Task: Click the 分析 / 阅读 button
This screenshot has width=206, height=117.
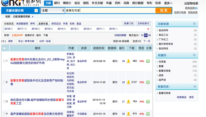Action: pos(45,41)
